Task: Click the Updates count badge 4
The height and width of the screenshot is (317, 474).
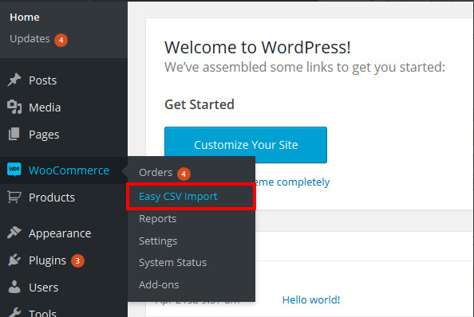Action: tap(61, 40)
